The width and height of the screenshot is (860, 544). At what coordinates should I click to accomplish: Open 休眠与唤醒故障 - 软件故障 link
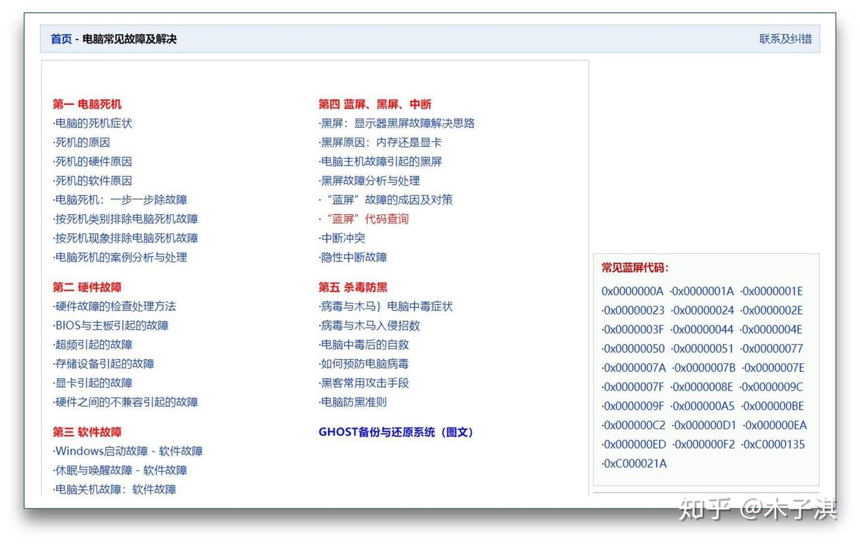pos(121,470)
